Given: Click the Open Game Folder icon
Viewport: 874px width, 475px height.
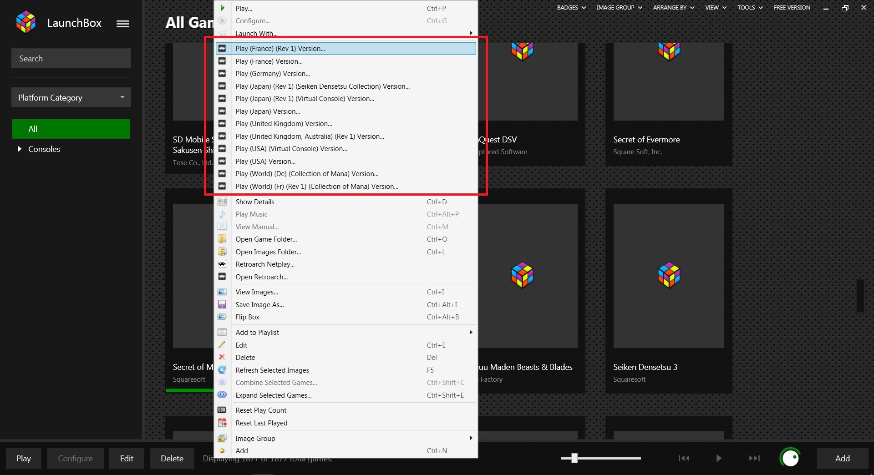Looking at the screenshot, I should [222, 239].
